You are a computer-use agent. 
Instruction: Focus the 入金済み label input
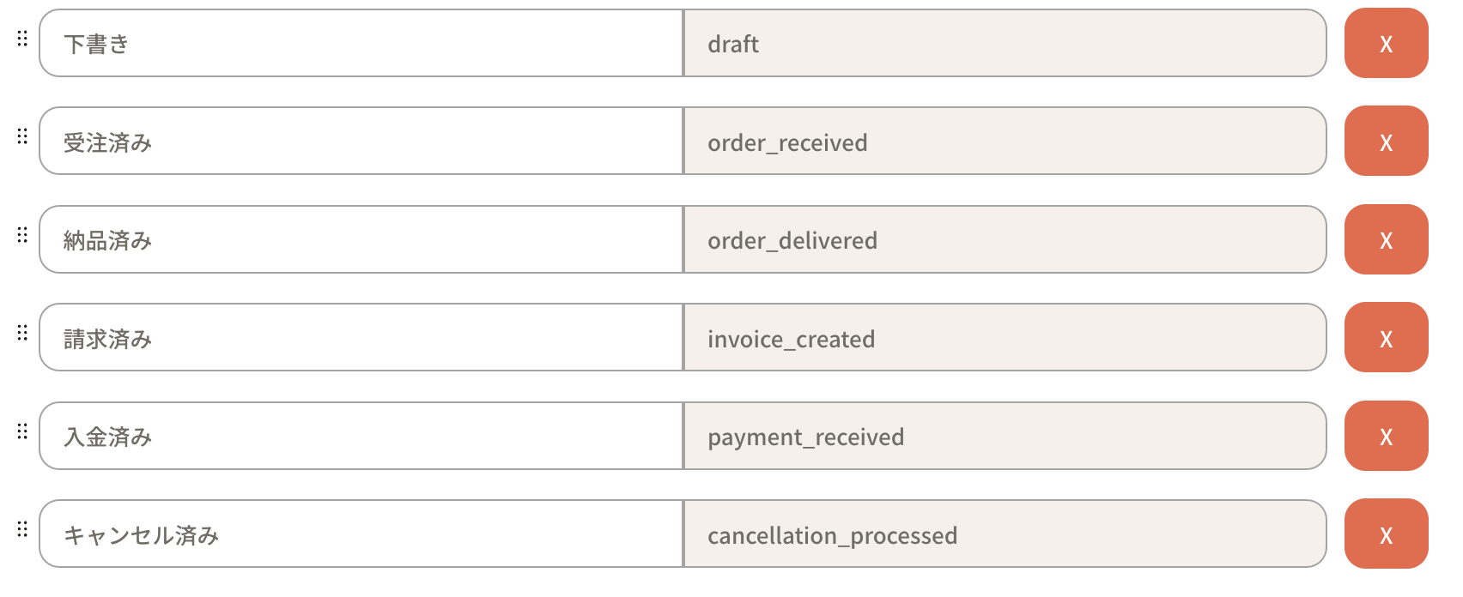pos(361,437)
